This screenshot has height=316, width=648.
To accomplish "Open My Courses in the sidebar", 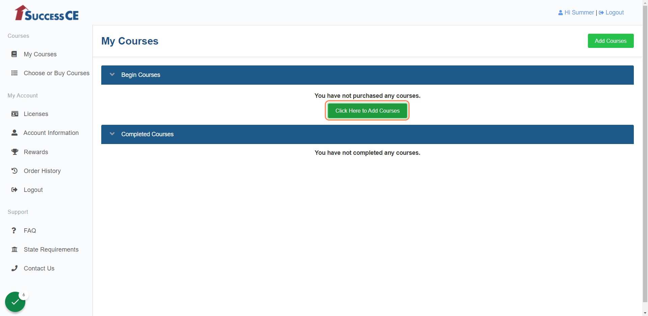I will pyautogui.click(x=40, y=54).
